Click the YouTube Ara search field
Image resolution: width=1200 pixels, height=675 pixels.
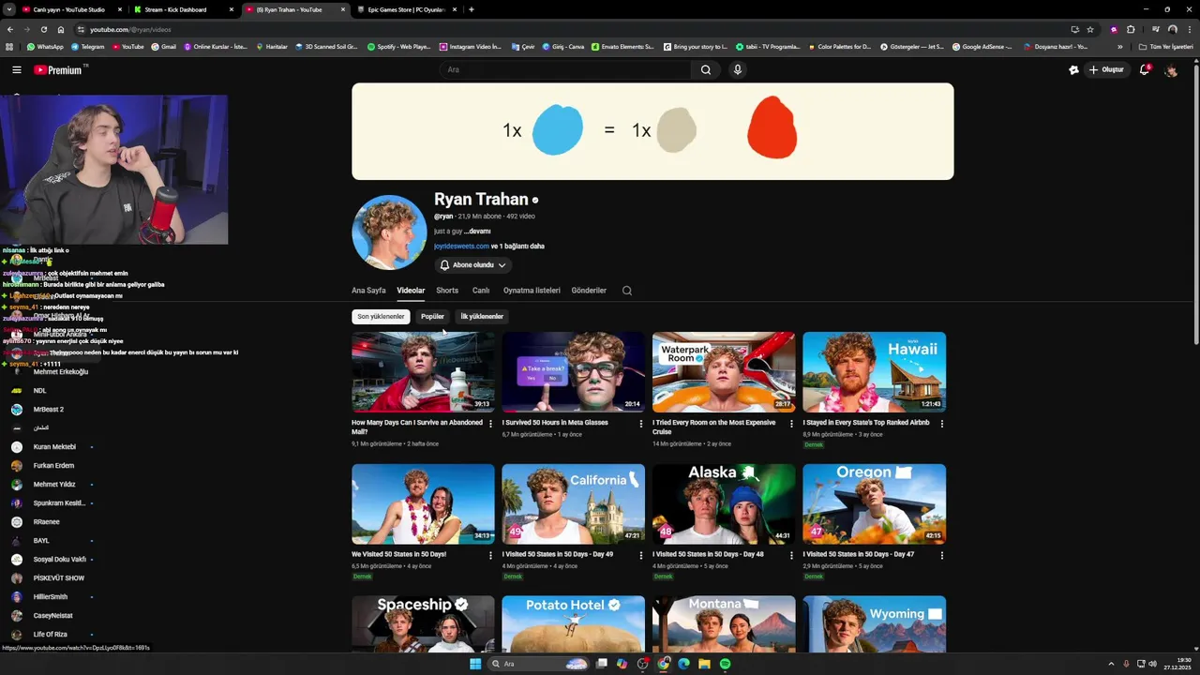[565, 69]
